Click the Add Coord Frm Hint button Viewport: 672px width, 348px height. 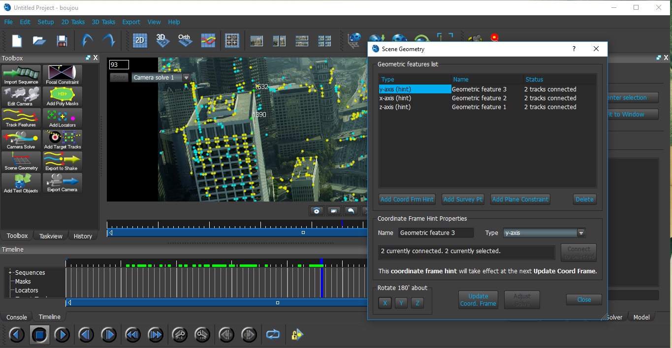(407, 200)
